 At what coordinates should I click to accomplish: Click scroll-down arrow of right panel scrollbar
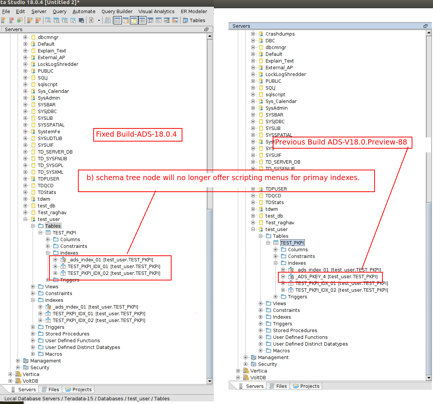[x=429, y=378]
